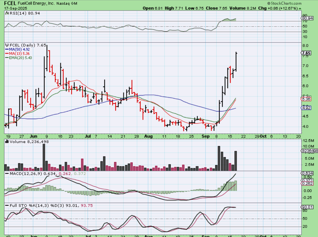Click the Nasdaq GM exchange label
The height and width of the screenshot is (237, 318).
pyautogui.click(x=67, y=4)
